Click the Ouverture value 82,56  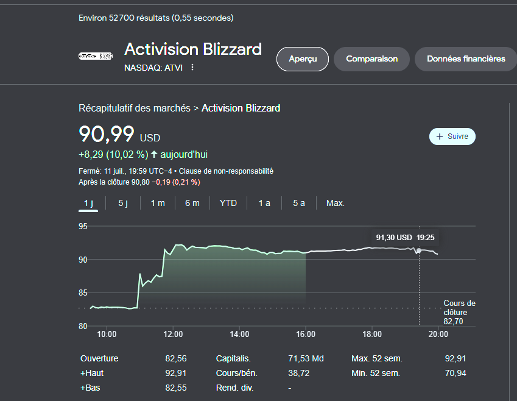pyautogui.click(x=176, y=358)
